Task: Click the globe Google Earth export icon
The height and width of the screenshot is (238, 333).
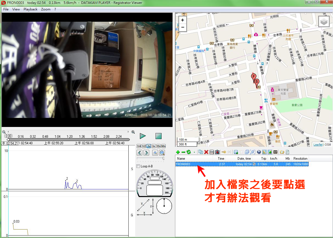Action: (259, 152)
